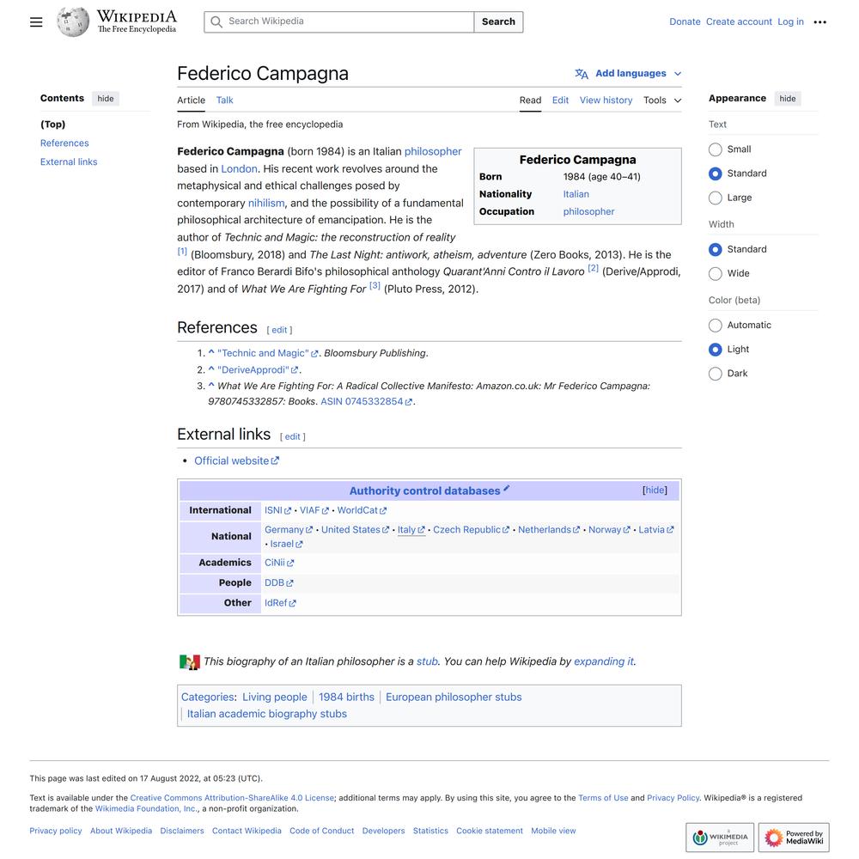
Task: Select Large text size
Action: tap(715, 198)
